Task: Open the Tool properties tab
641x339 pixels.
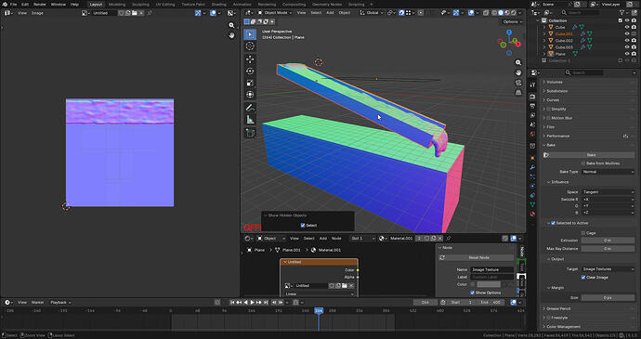Action: [x=532, y=85]
